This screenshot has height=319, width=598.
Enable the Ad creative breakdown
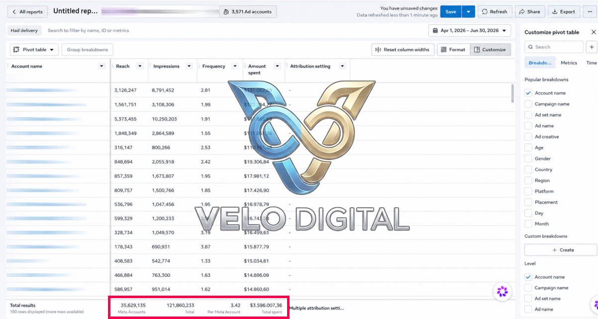(x=528, y=137)
